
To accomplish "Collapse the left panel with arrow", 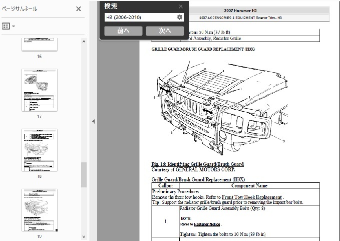I will pyautogui.click(x=94, y=121).
